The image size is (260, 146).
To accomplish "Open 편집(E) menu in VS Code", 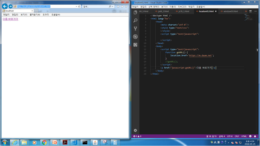I will coord(143,7).
